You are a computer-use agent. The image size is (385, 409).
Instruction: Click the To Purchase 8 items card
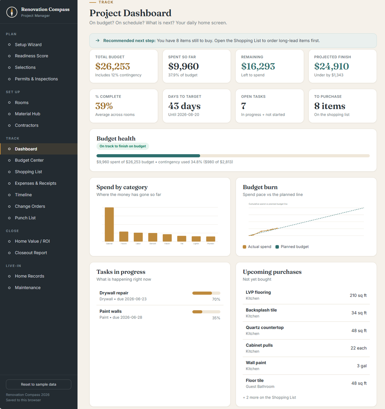coord(343,106)
